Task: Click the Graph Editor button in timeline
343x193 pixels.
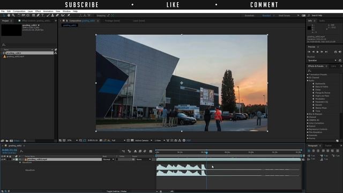Action: 151,151
